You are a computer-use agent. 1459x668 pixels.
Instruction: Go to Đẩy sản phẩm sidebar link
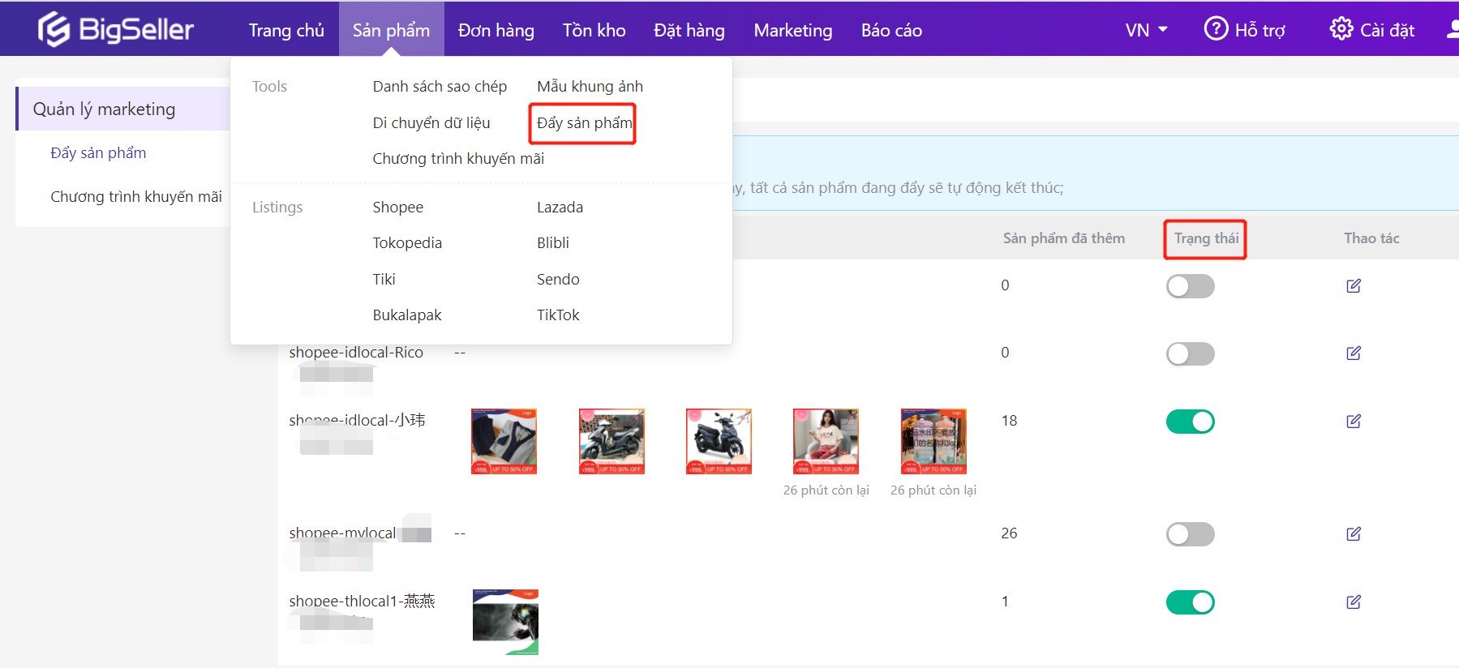pyautogui.click(x=98, y=153)
